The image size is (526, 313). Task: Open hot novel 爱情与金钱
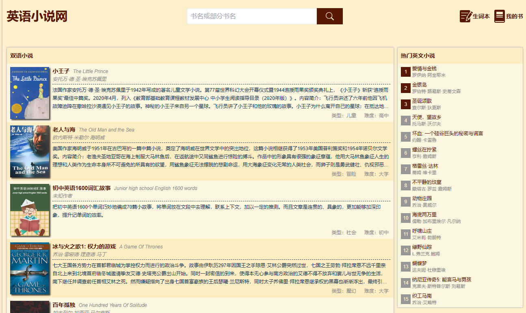[424, 69]
